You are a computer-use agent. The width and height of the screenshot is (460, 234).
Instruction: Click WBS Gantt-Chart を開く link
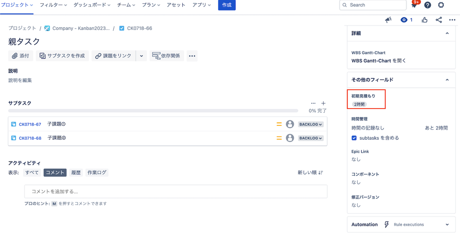[x=378, y=61]
